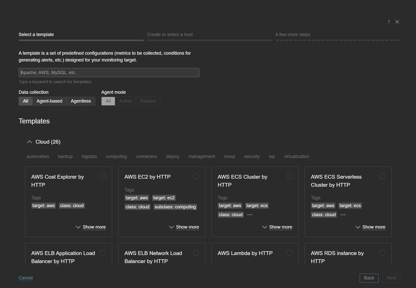Click 'target: ecs' tag on ECS Serverless card
416x288 pixels.
350,206
